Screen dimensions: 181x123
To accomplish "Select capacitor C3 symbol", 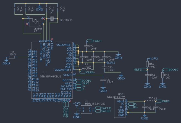I will click(x=145, y=107).
